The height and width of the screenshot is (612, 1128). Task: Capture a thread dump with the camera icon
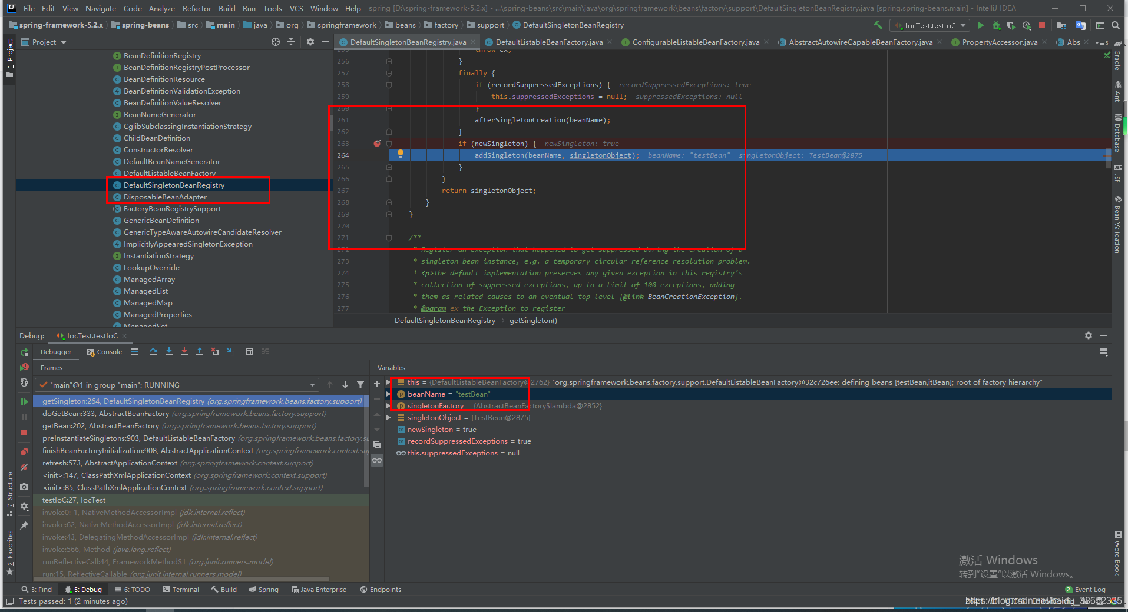click(24, 487)
